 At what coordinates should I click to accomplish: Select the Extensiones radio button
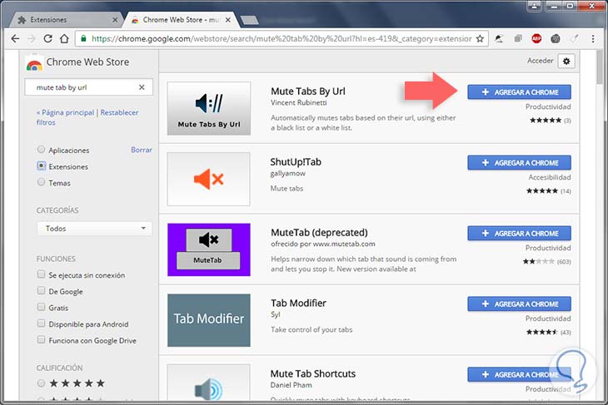tap(41, 166)
